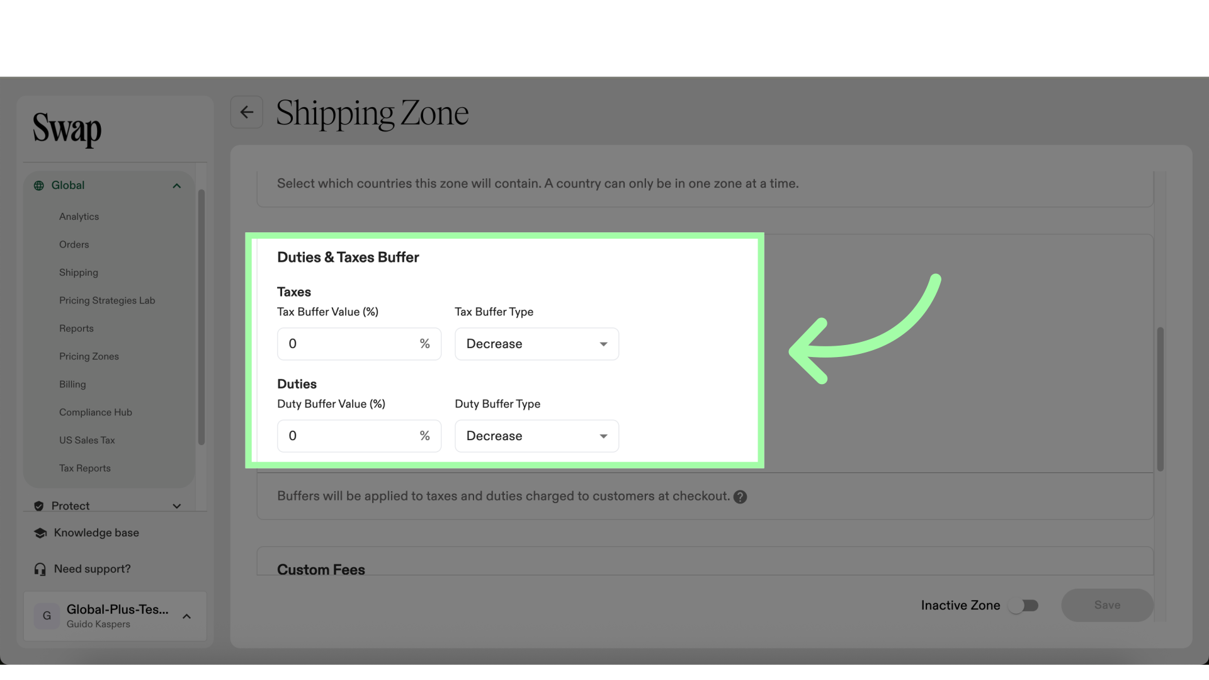
Task: Open the US Sales Tax page
Action: [x=87, y=440]
